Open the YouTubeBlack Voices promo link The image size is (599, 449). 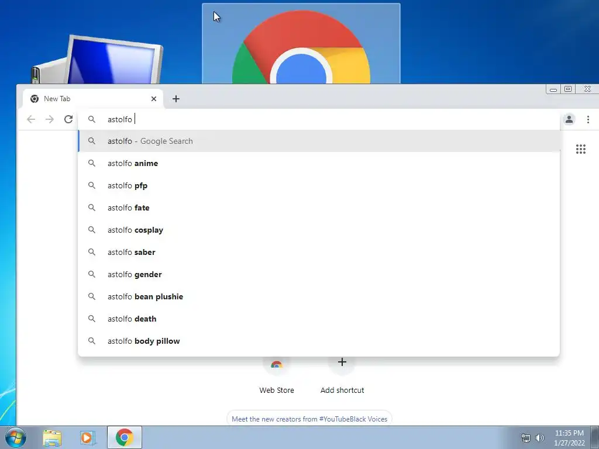(x=309, y=419)
